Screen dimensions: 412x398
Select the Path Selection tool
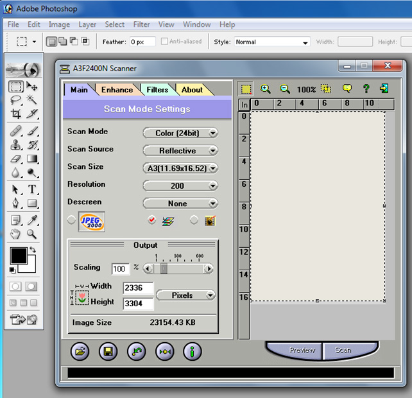[x=15, y=189]
